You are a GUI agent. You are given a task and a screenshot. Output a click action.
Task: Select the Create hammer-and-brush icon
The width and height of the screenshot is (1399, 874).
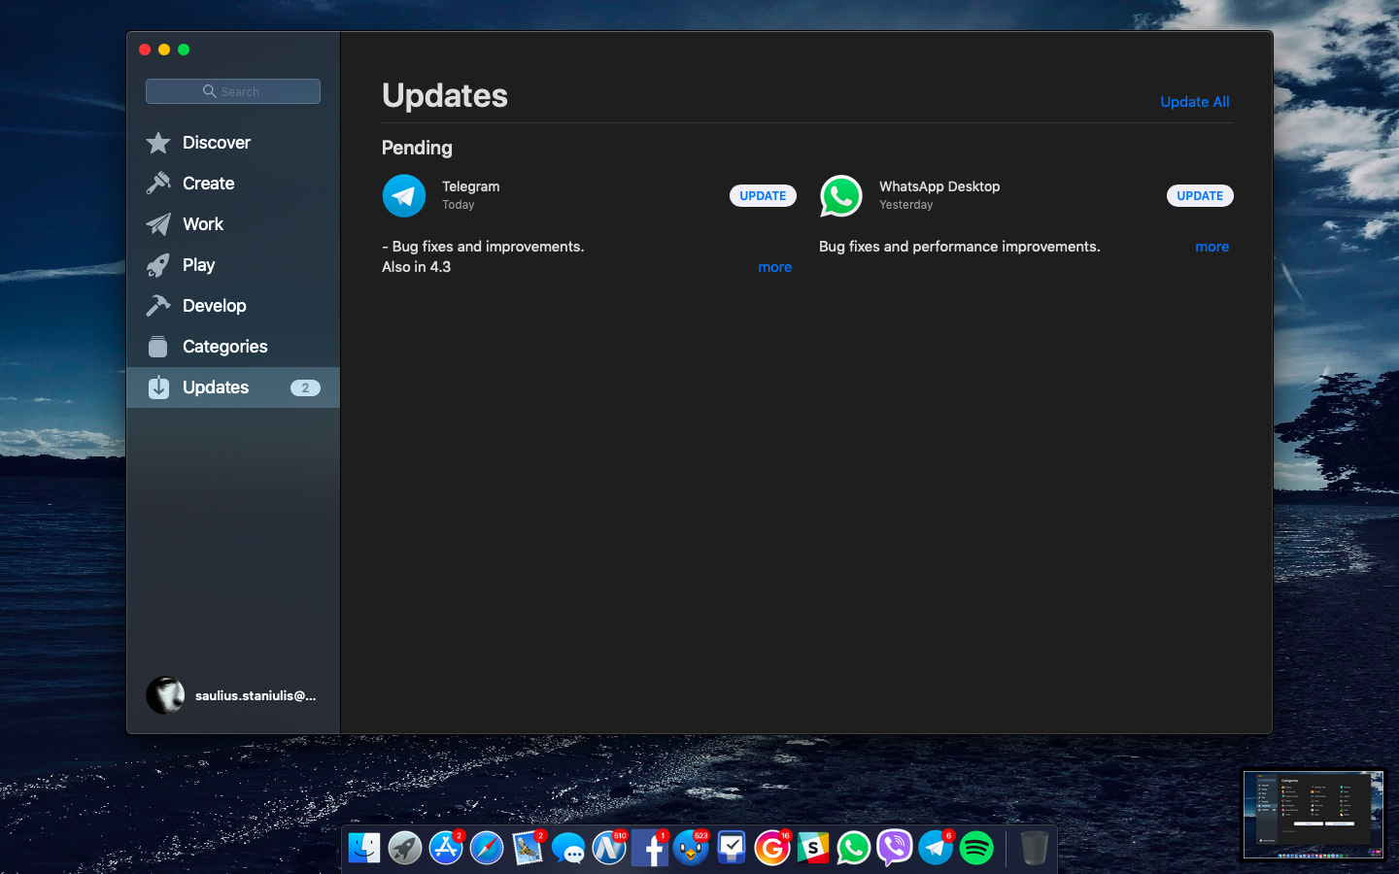[158, 184]
